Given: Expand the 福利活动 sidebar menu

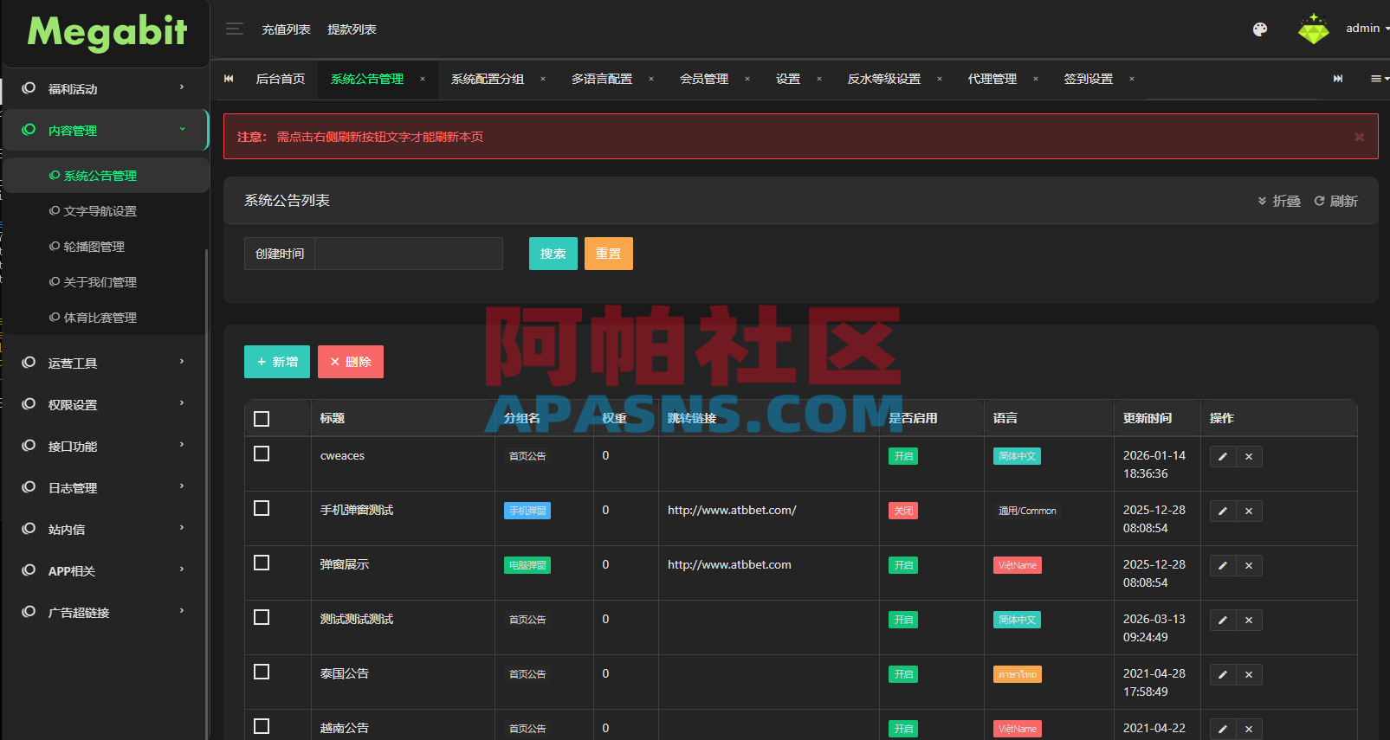Looking at the screenshot, I should point(106,88).
